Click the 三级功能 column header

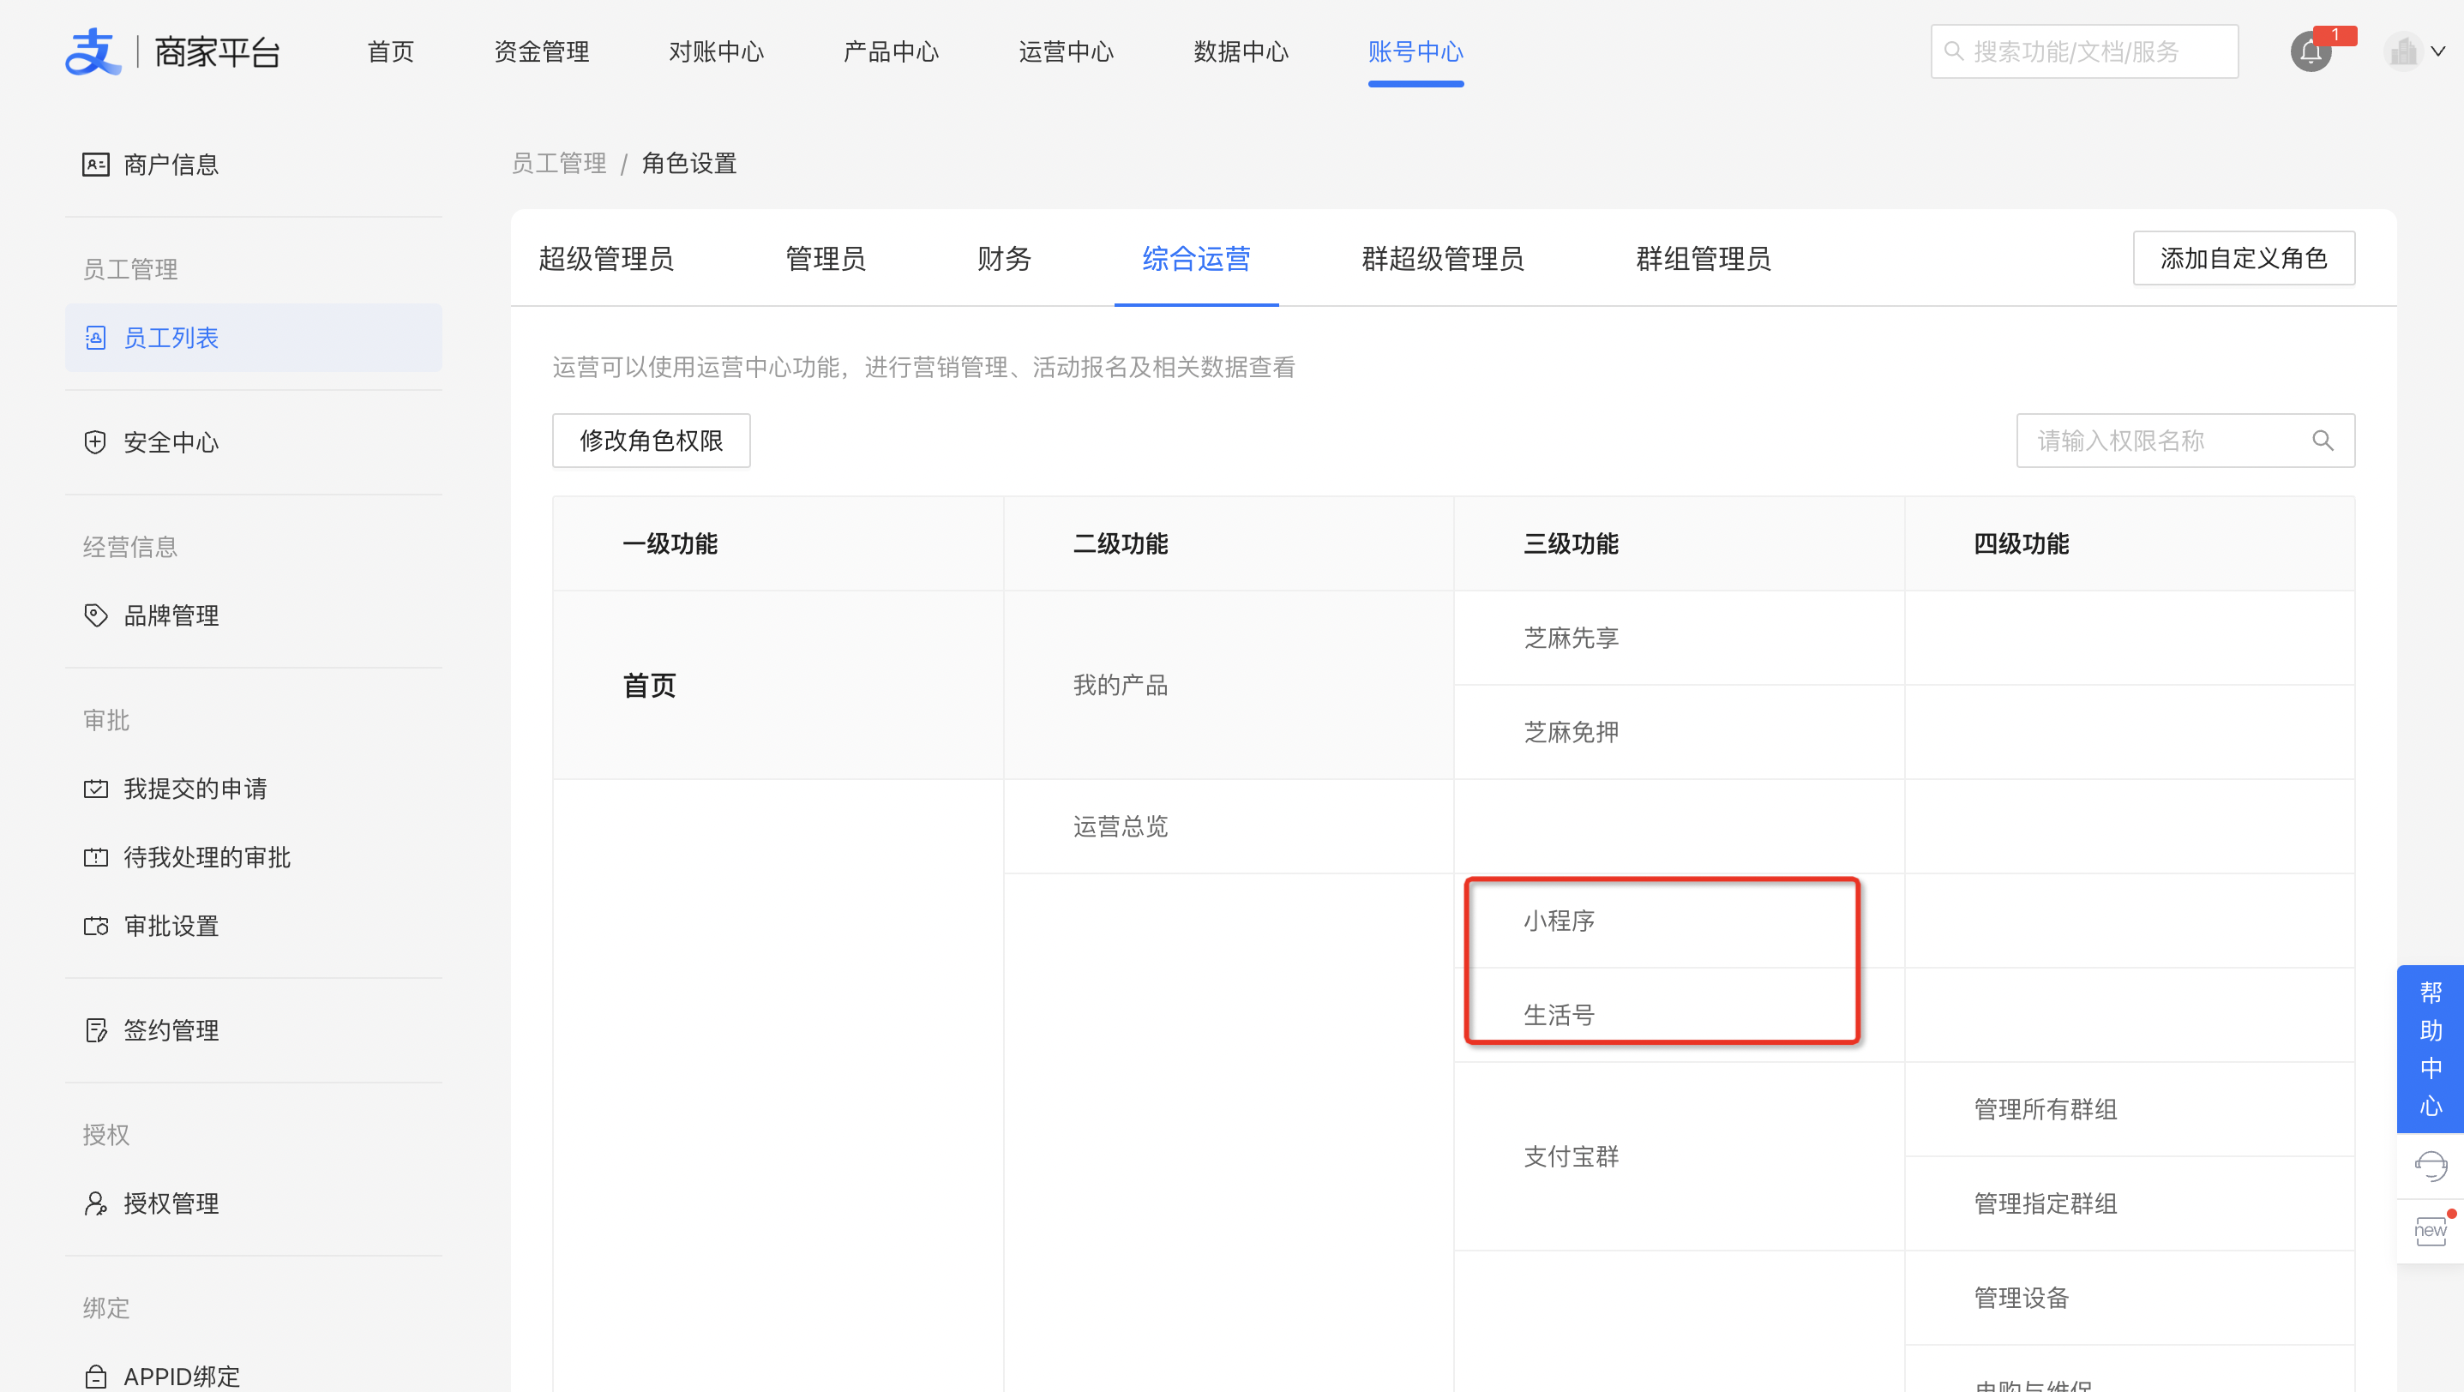tap(1679, 544)
